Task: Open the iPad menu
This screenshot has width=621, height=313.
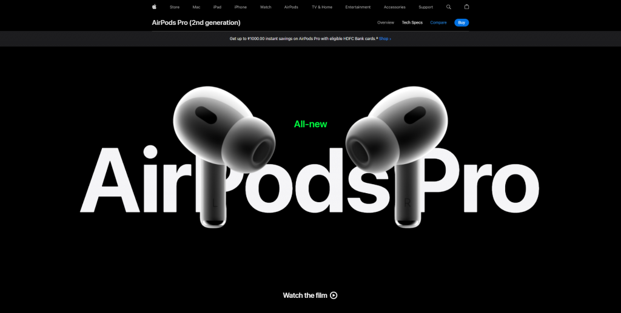Action: (217, 7)
